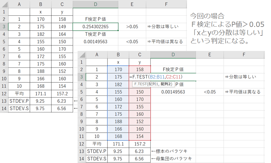Select column F header in front sheet

click(x=244, y=55)
